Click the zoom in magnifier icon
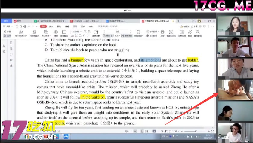 click(x=89, y=32)
